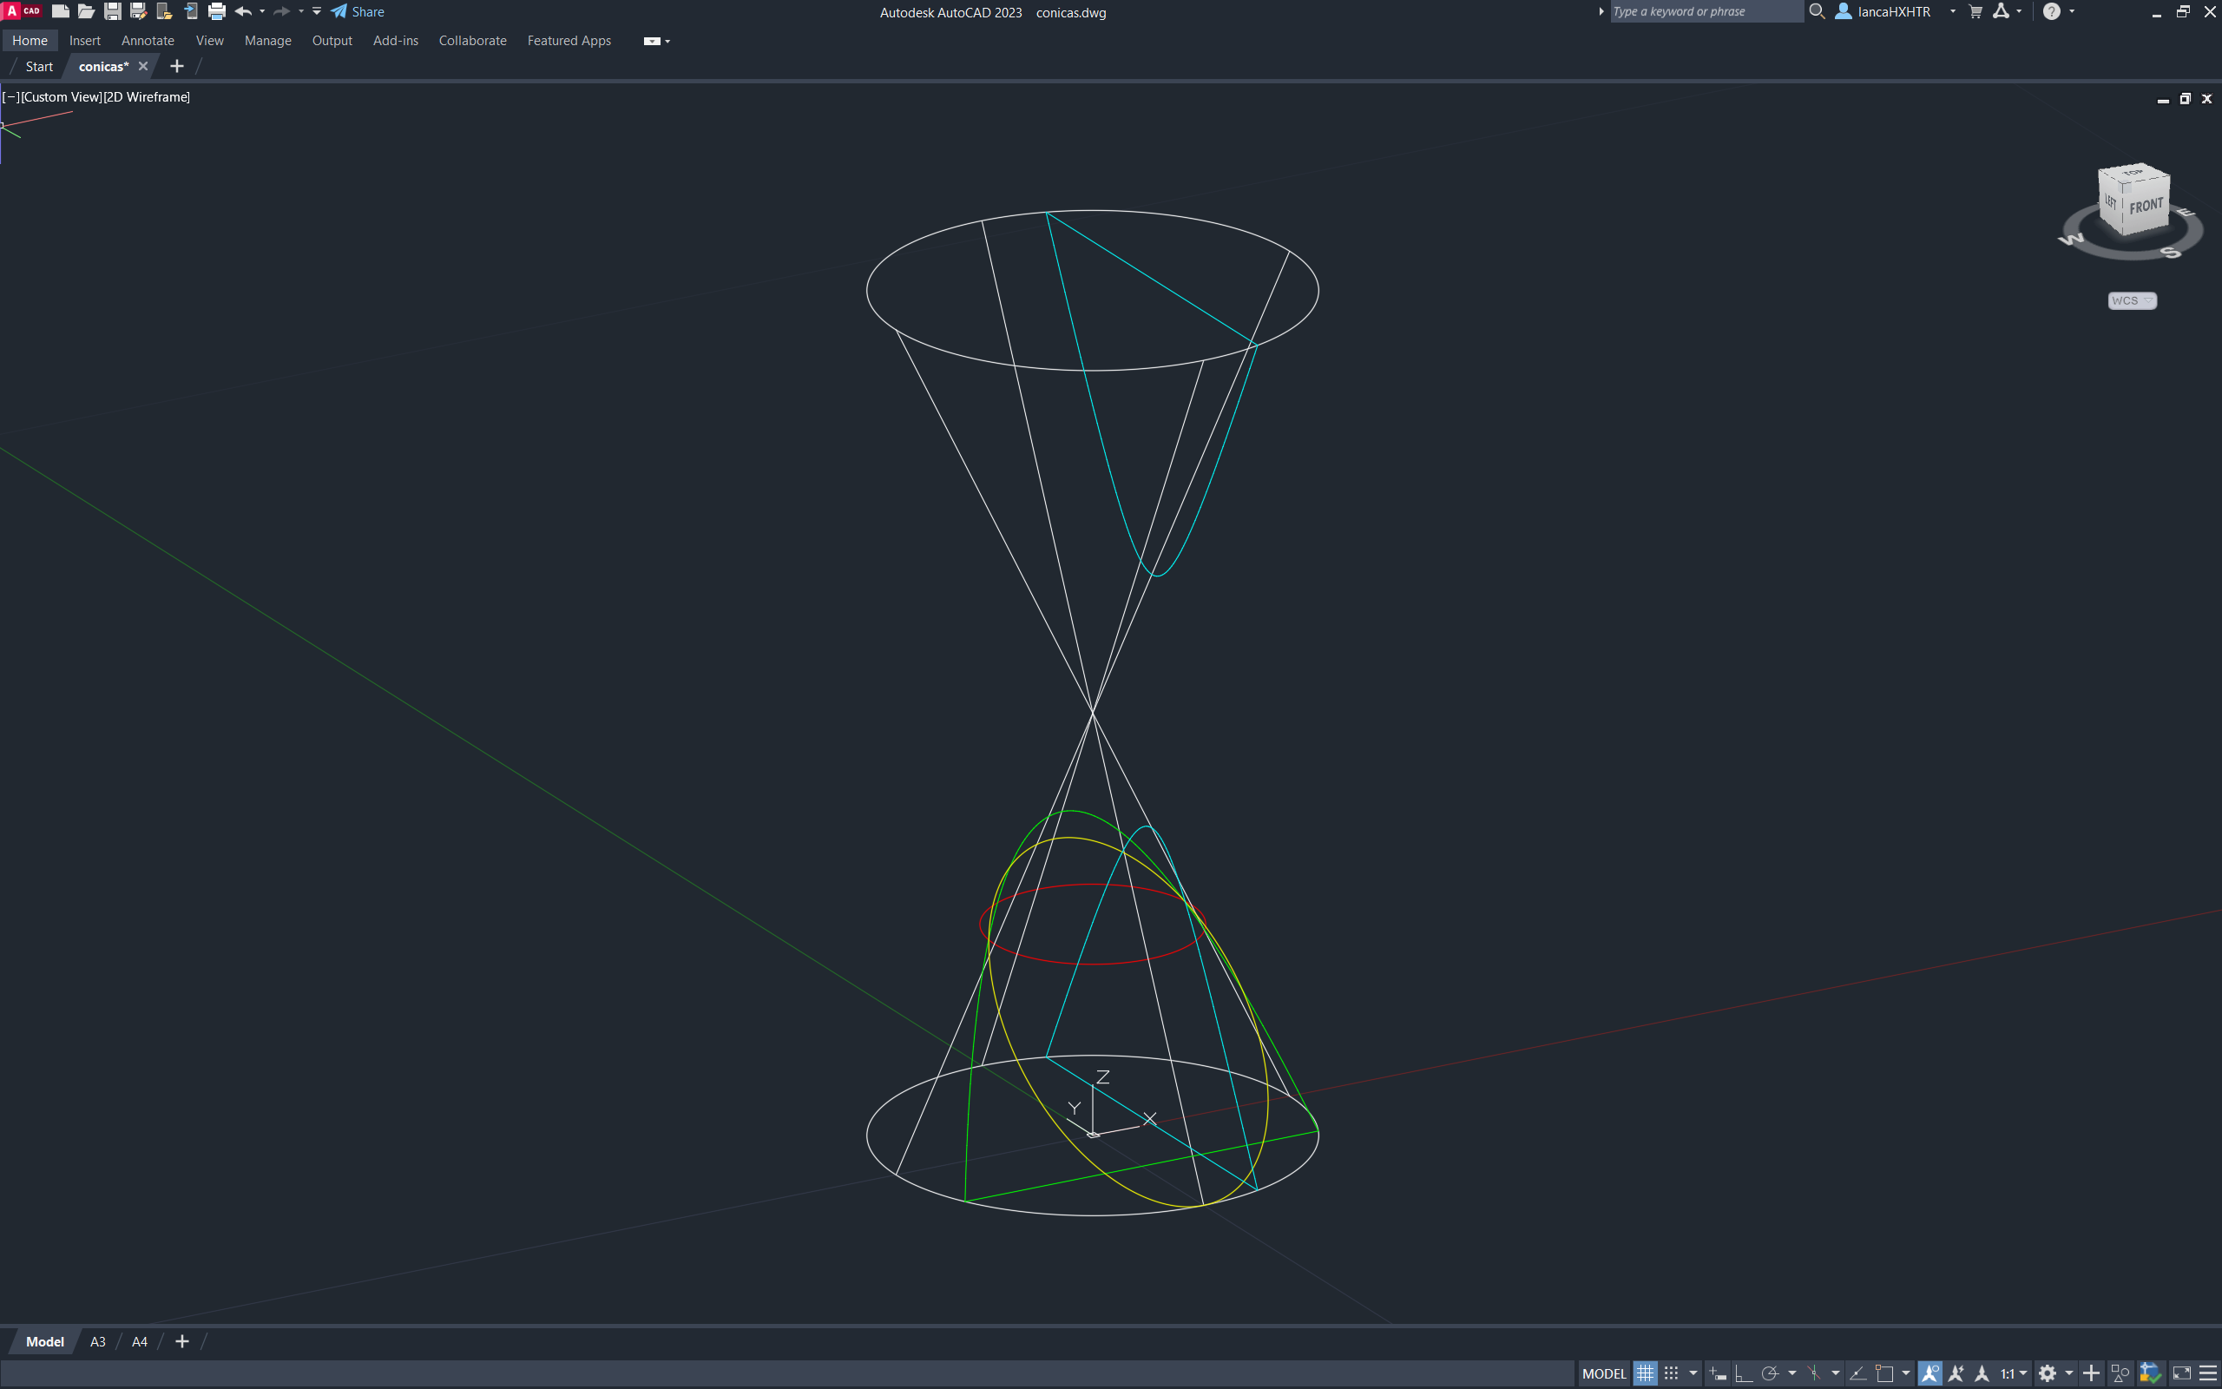Open the Annotate ribbon tab

pyautogui.click(x=148, y=41)
